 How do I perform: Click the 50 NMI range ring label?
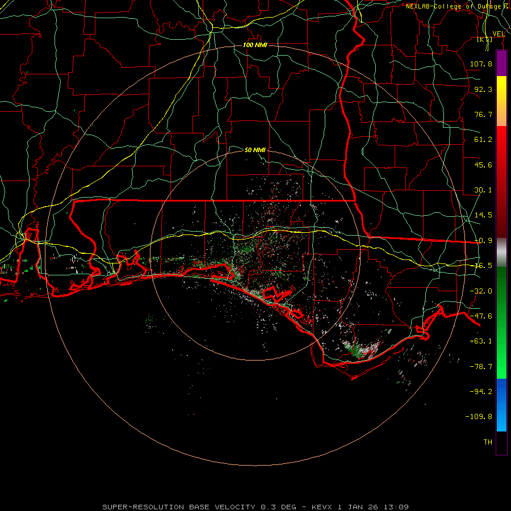255,150
